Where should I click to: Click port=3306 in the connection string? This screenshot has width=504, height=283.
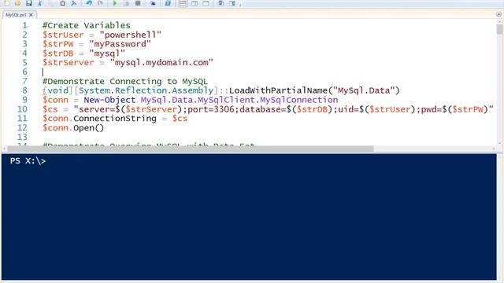pyautogui.click(x=211, y=109)
